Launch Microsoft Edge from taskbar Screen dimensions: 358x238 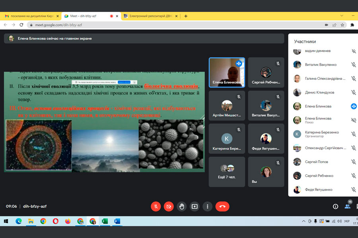pyautogui.click(x=18, y=221)
